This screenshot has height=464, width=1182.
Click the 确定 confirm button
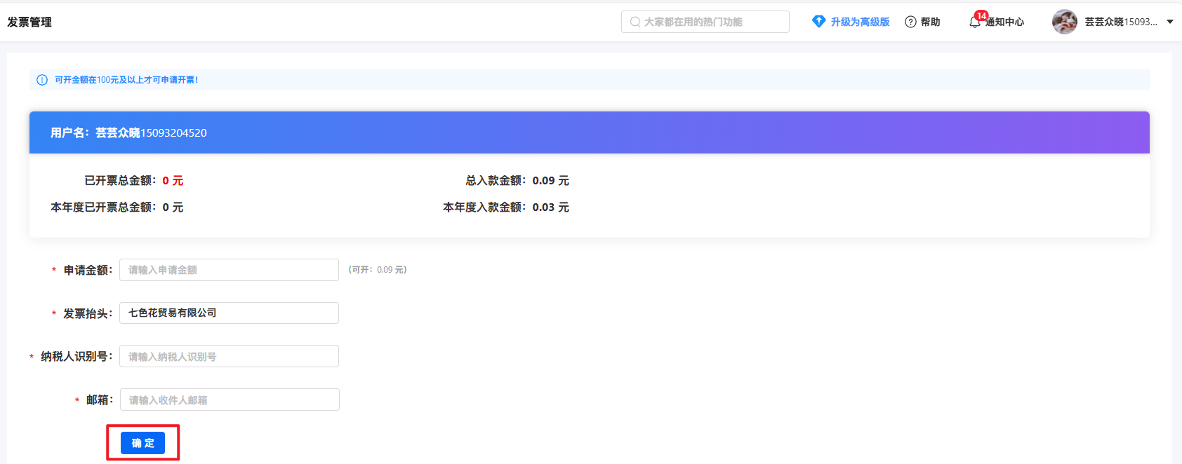point(142,443)
